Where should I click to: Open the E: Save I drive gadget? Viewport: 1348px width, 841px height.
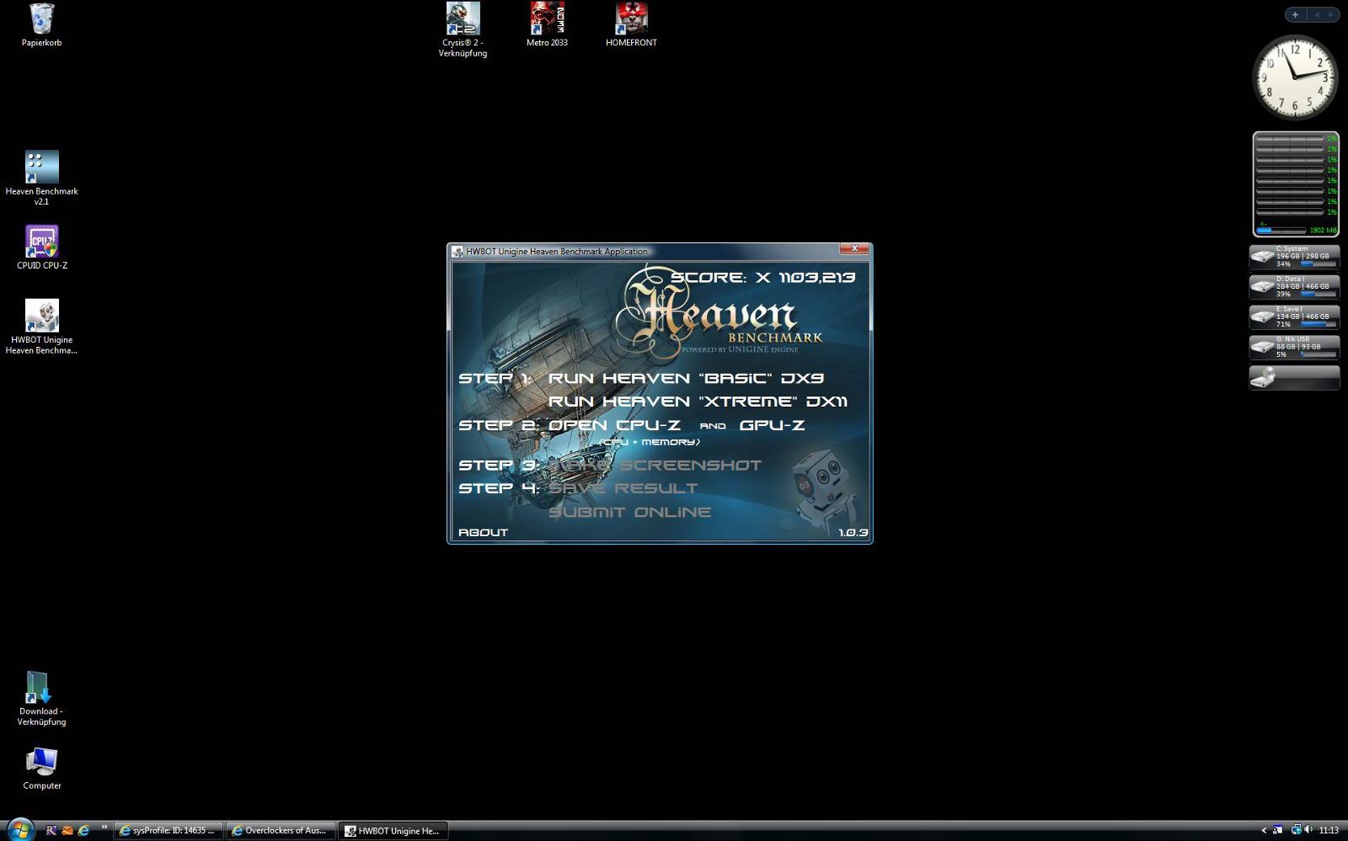1294,317
